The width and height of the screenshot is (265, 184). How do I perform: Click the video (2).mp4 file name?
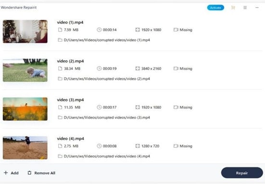pos(70,61)
